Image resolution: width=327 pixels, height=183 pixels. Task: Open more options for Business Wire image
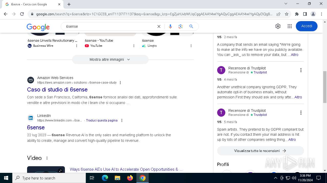pos(77,46)
